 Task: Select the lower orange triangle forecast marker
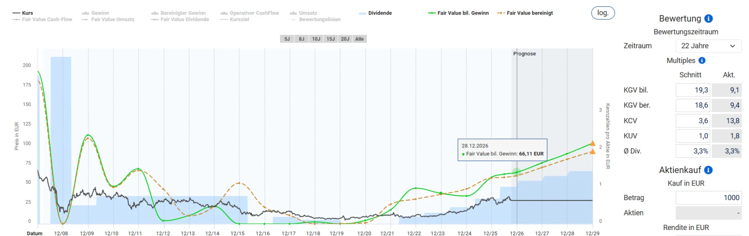[592, 152]
